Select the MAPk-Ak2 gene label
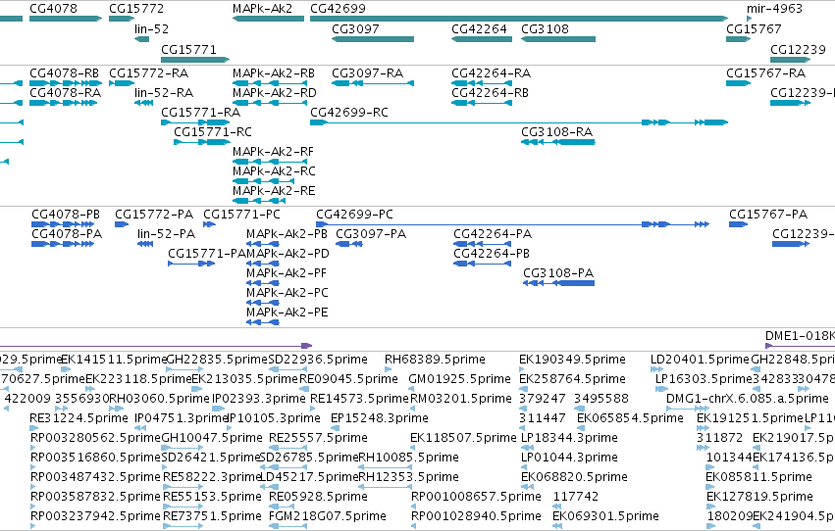The image size is (835, 531). pos(263,9)
